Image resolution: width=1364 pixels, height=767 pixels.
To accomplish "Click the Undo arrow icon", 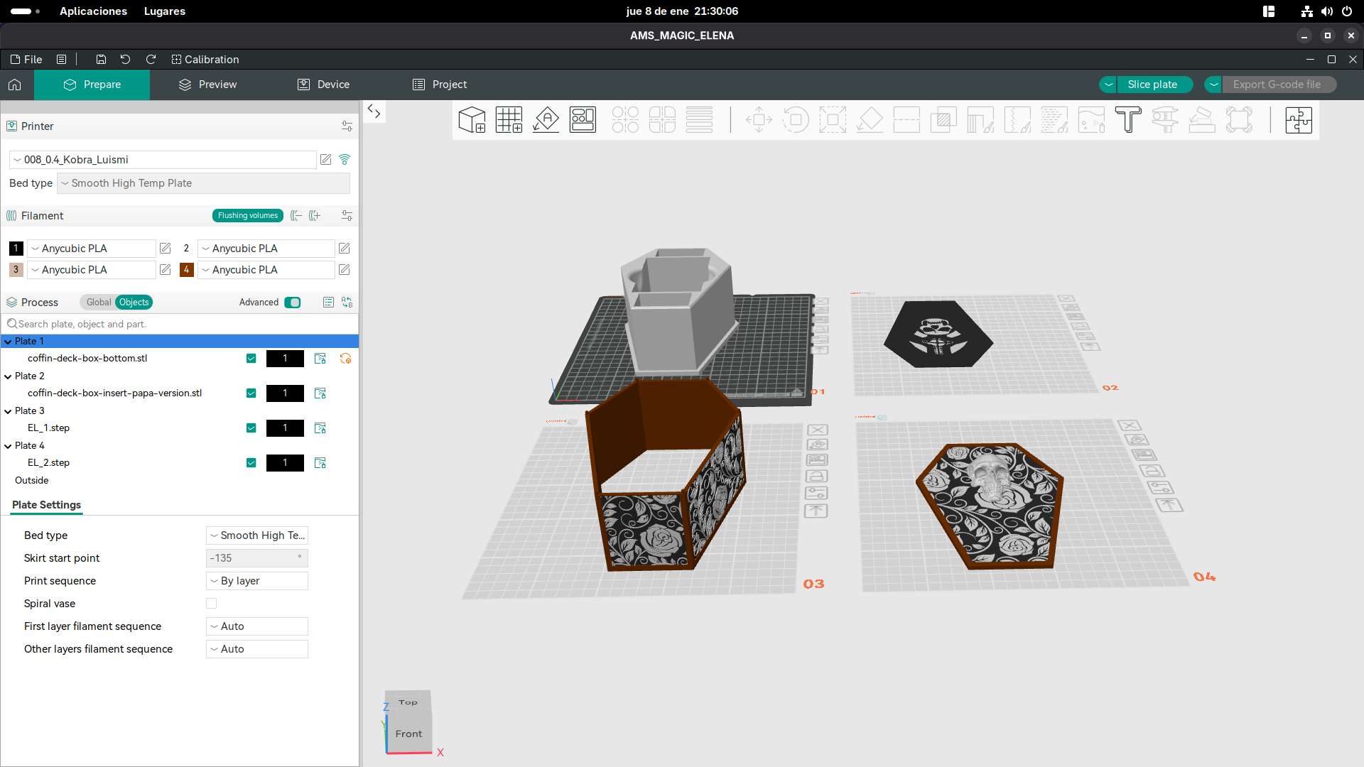I will (125, 60).
